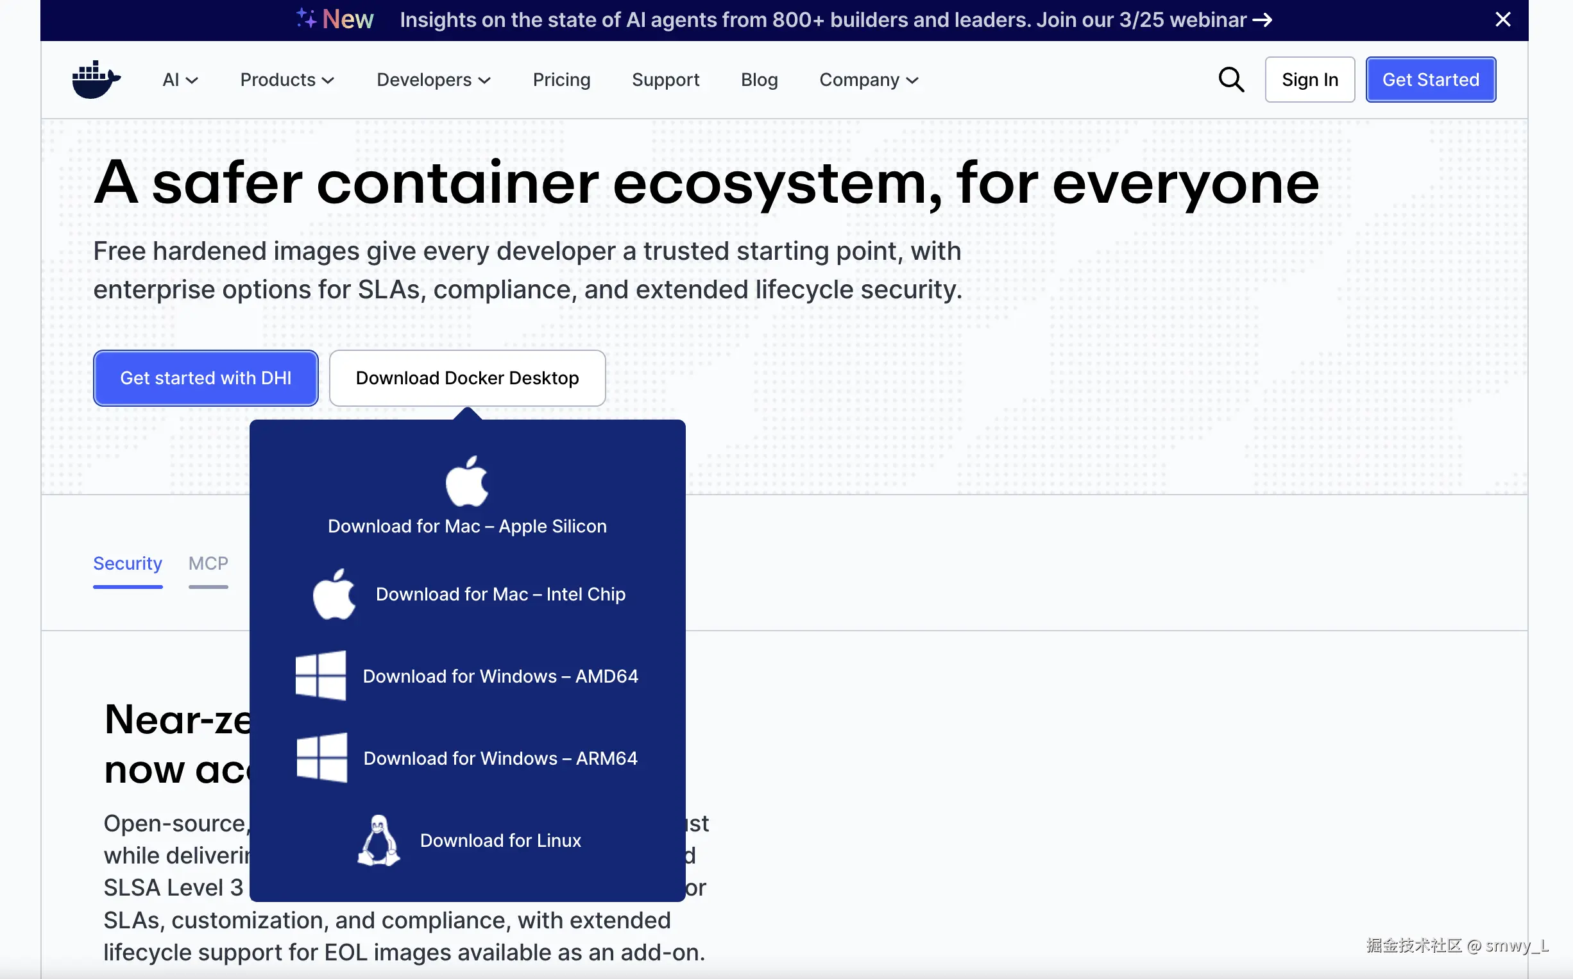Open the Developers dropdown menu
Image resolution: width=1573 pixels, height=979 pixels.
tap(433, 80)
